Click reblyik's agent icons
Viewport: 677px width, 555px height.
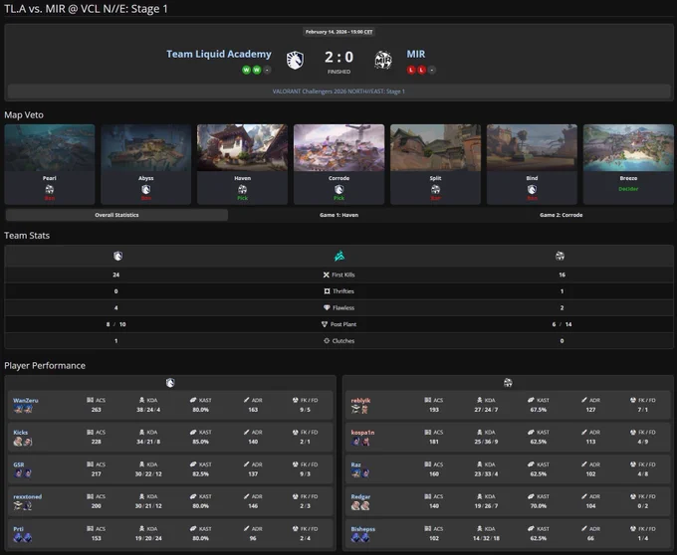click(360, 409)
